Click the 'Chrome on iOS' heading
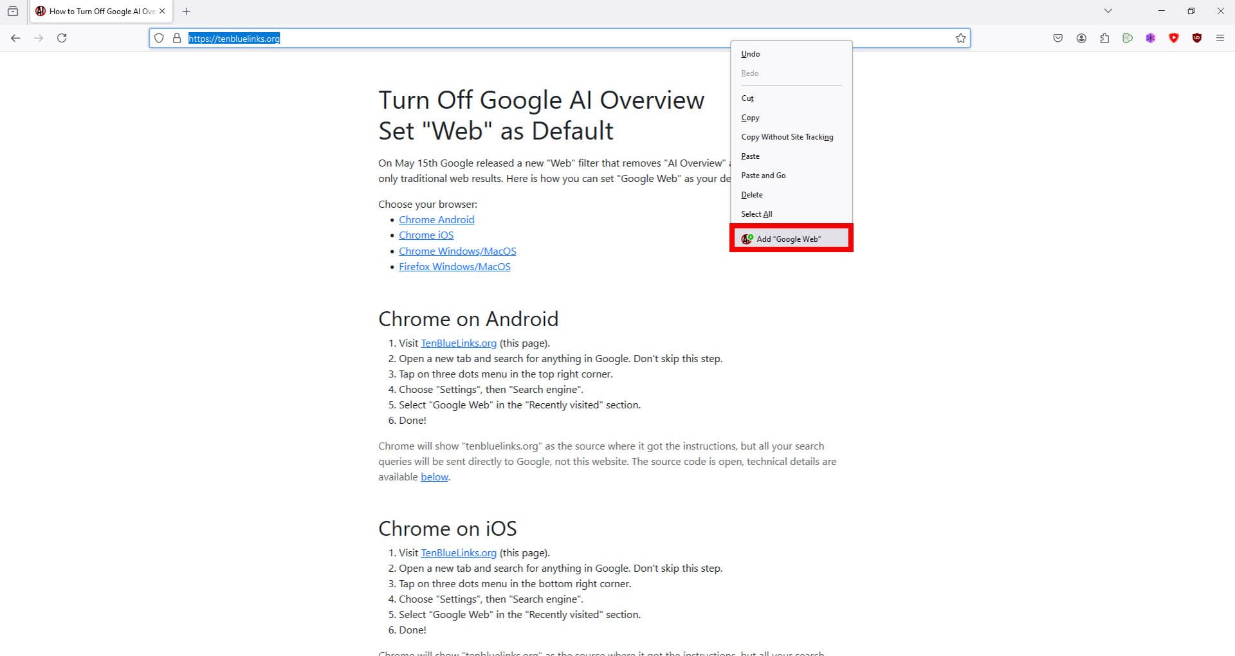The height and width of the screenshot is (656, 1235). pyautogui.click(x=448, y=529)
